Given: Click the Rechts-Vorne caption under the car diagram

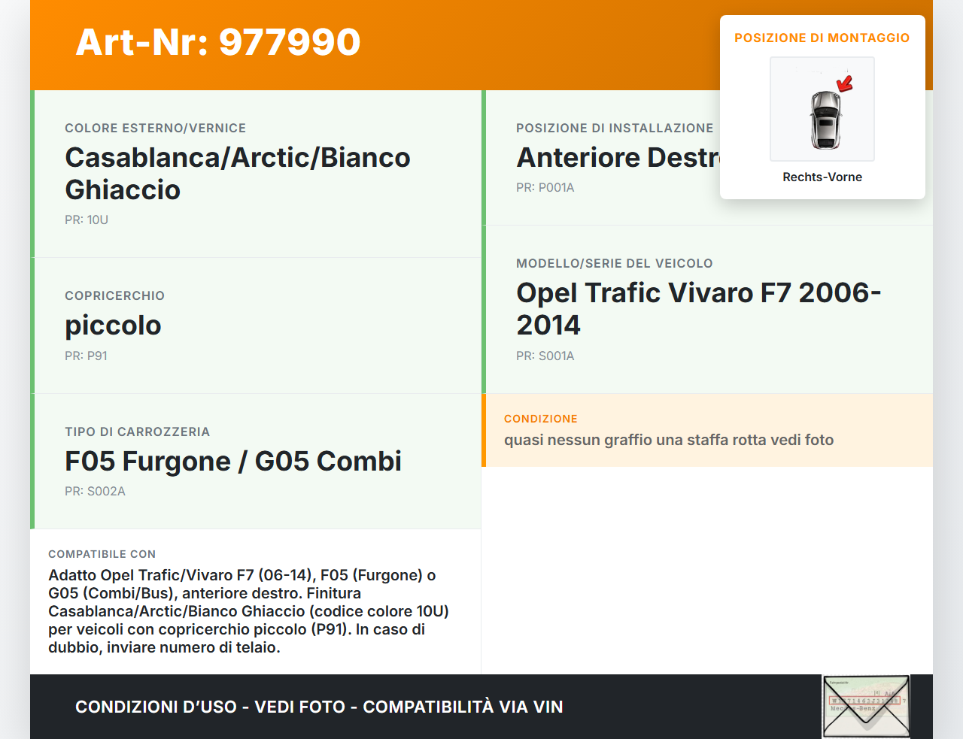Looking at the screenshot, I should click(822, 177).
